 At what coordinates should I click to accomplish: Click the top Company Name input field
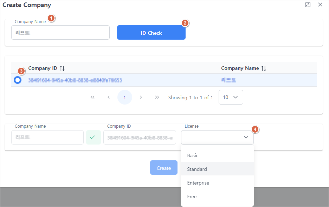pyautogui.click(x=60, y=33)
